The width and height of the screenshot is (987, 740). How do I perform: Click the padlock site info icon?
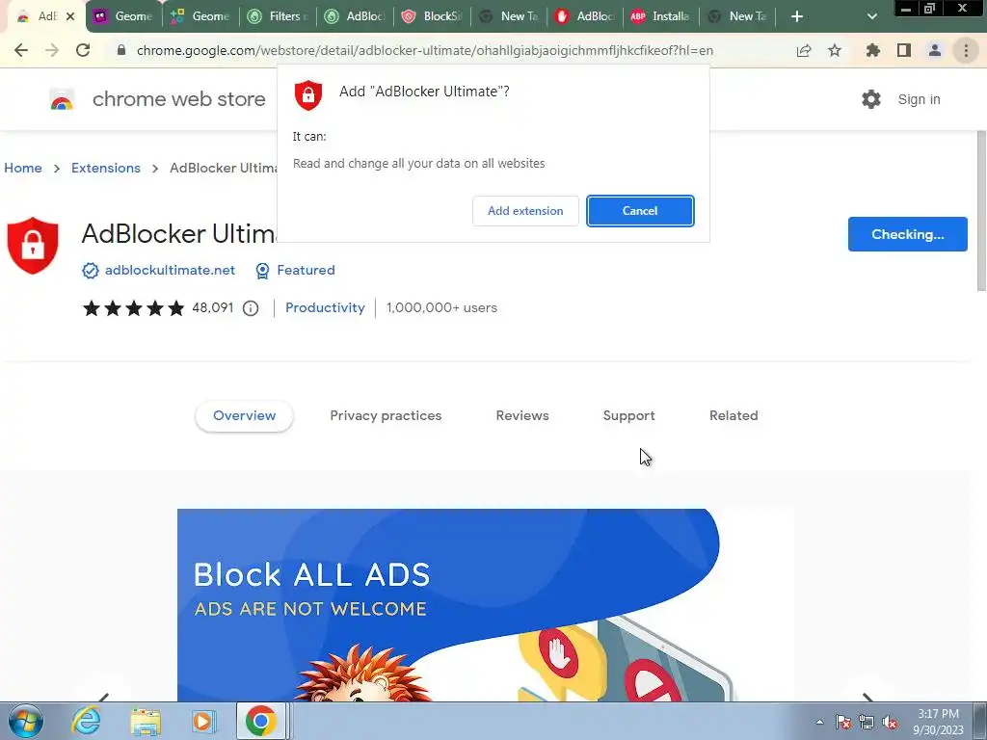121,50
